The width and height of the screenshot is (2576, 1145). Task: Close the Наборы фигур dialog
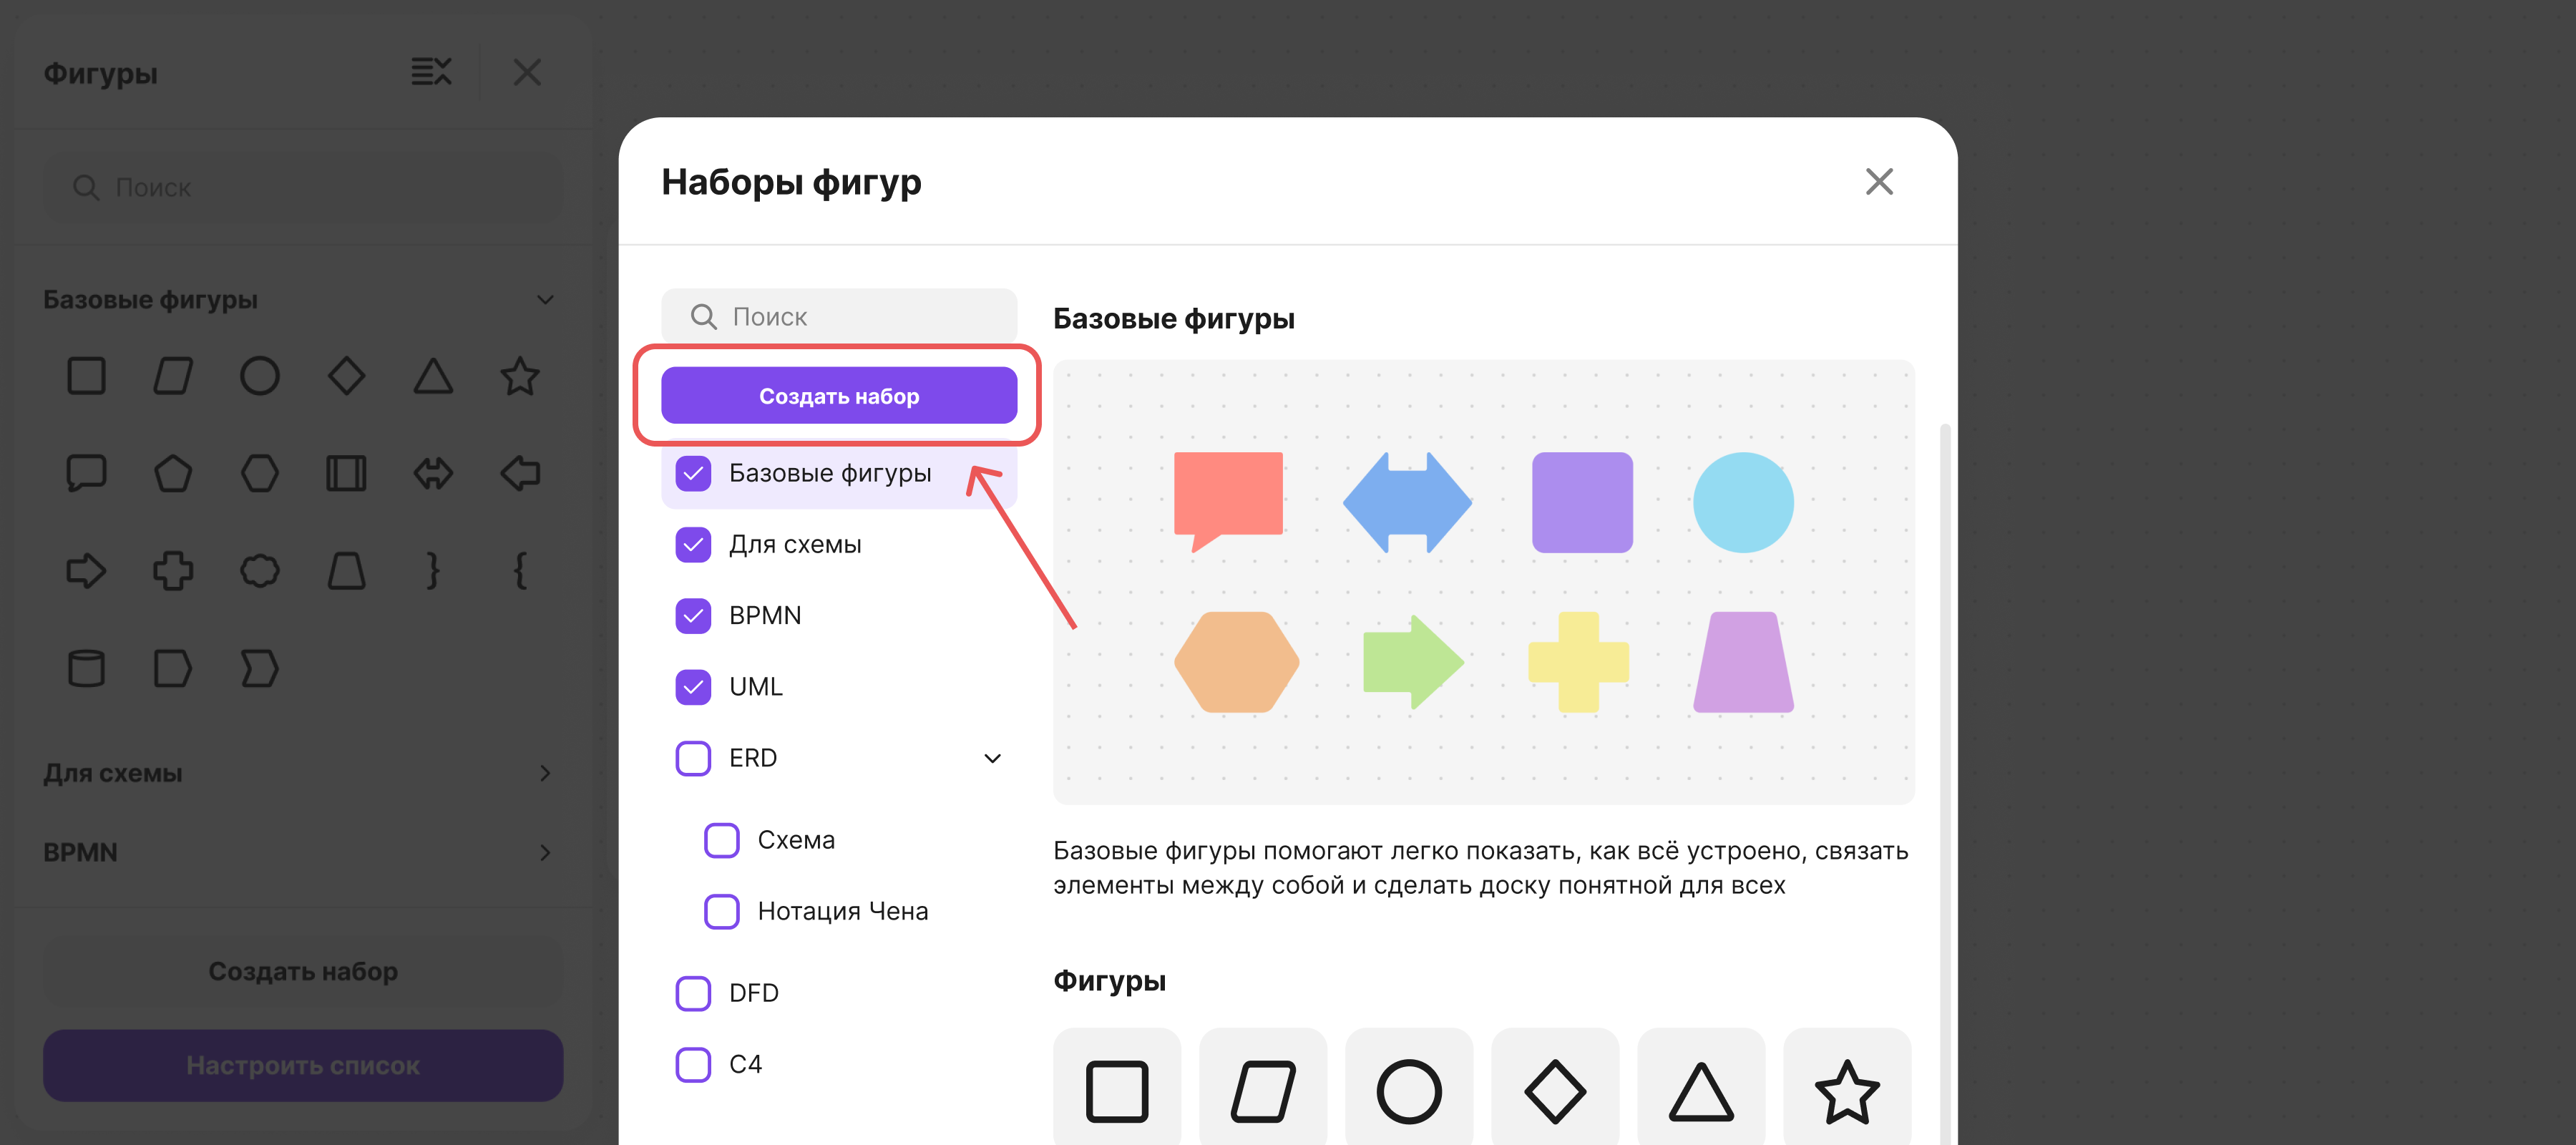(1879, 181)
